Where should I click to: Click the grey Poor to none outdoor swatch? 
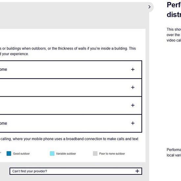pyautogui.click(x=95, y=154)
